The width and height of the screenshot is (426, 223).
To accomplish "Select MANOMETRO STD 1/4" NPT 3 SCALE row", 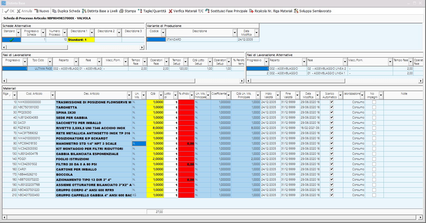I will (93, 144).
